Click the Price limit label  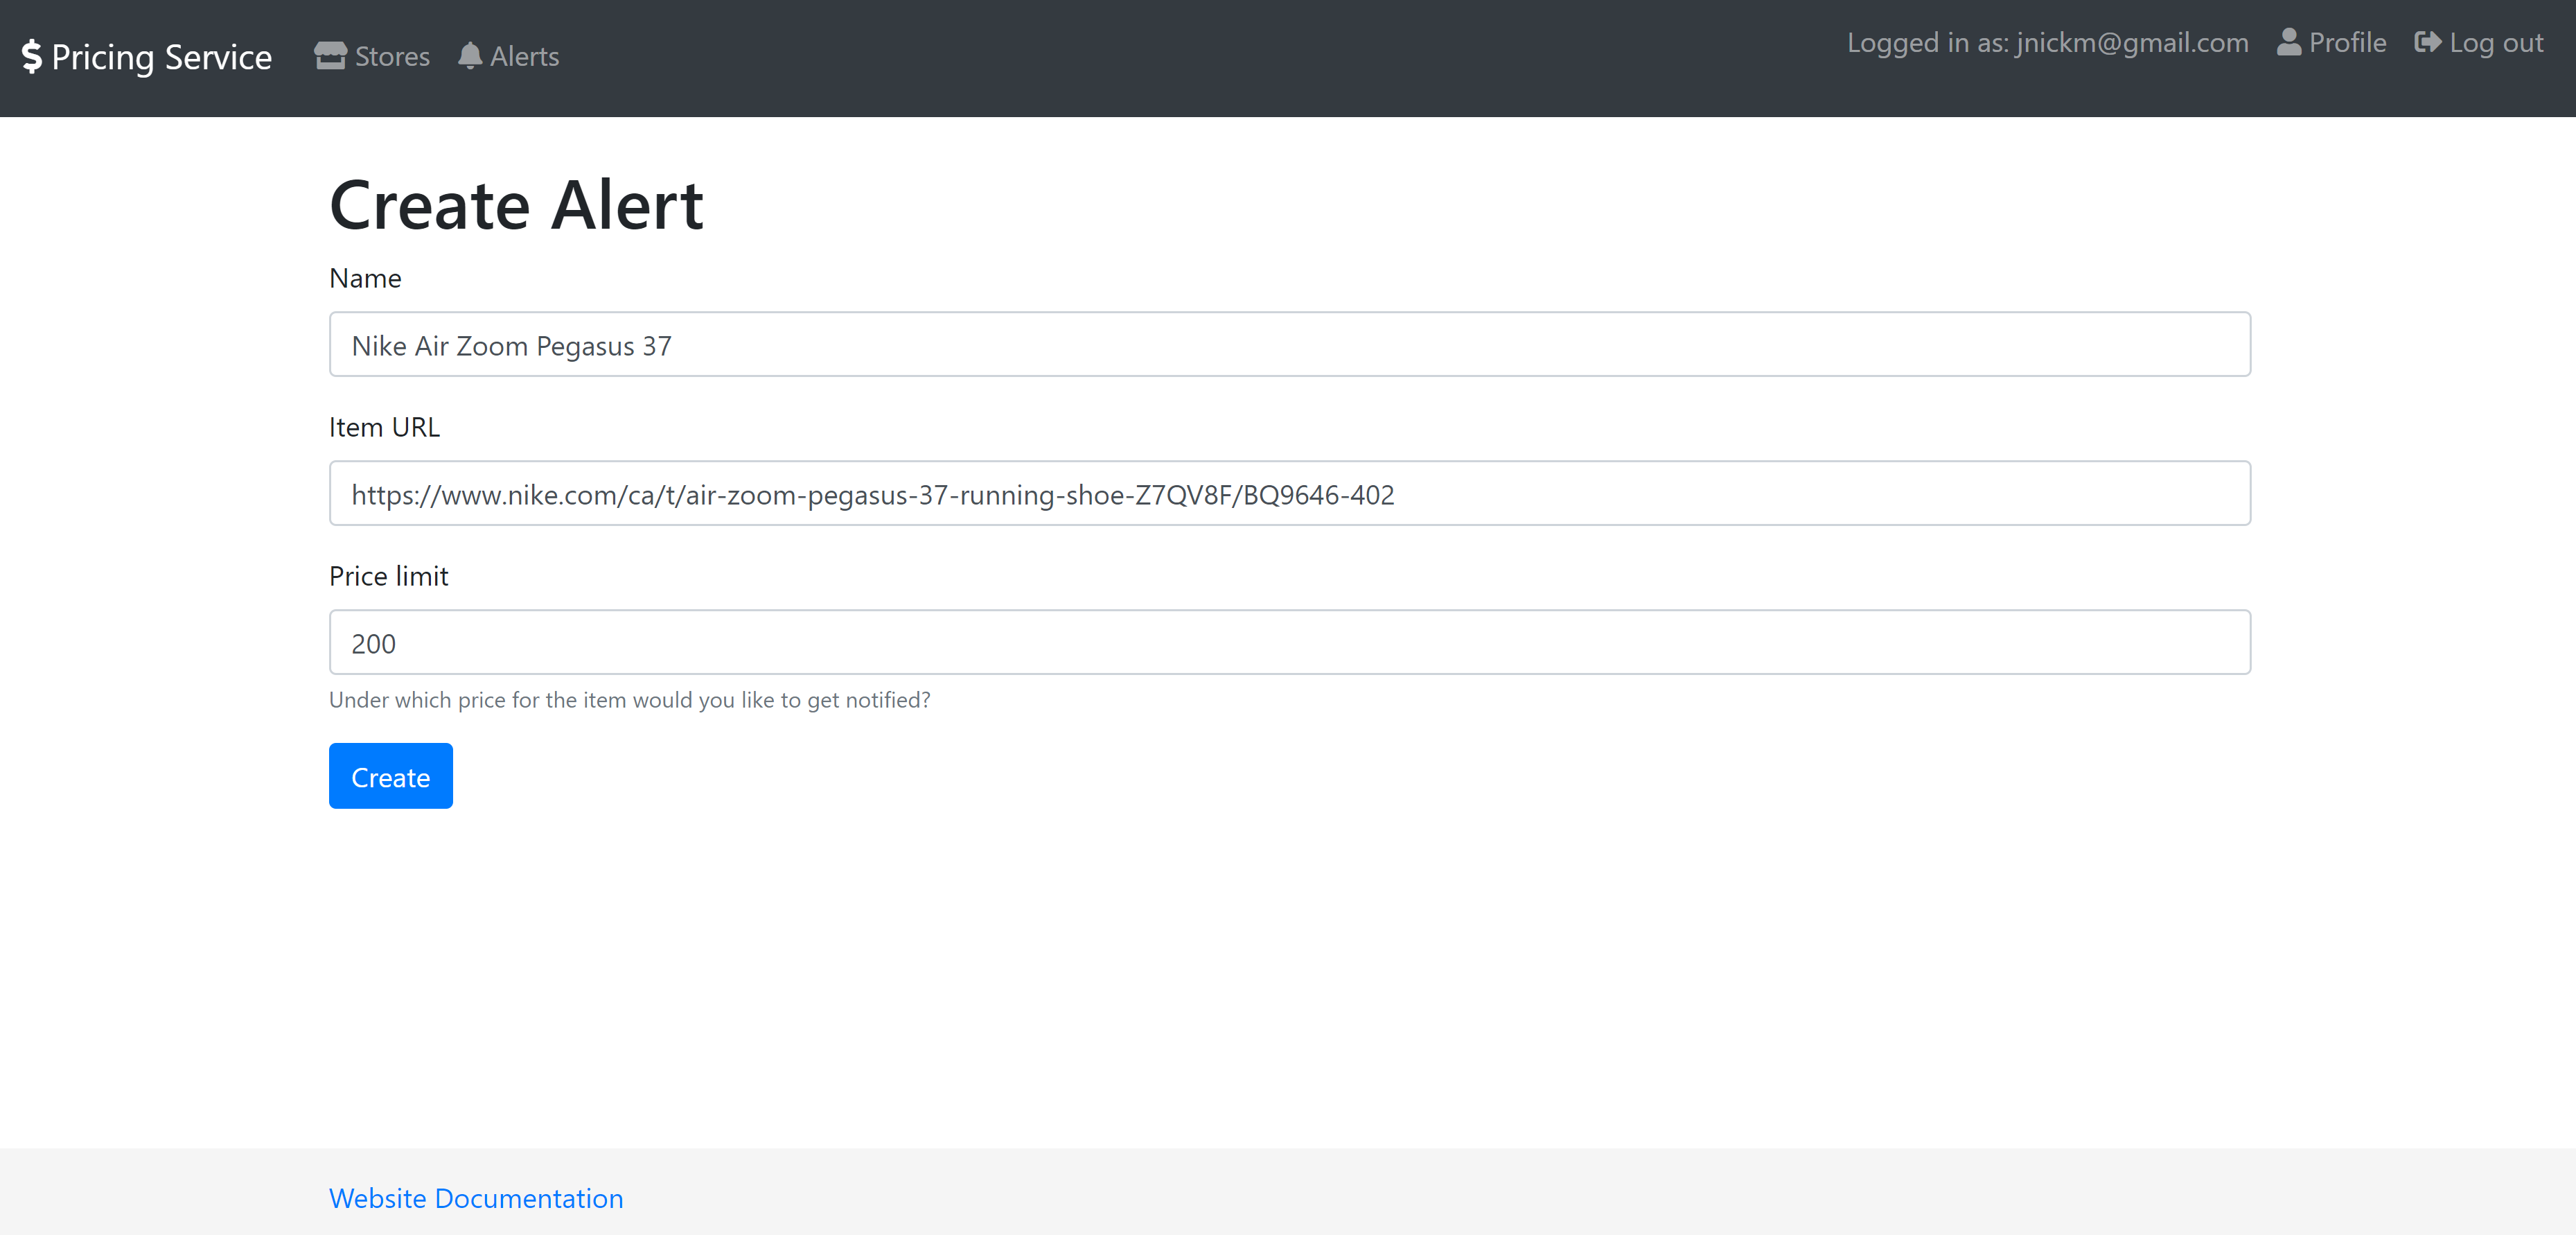coord(388,576)
